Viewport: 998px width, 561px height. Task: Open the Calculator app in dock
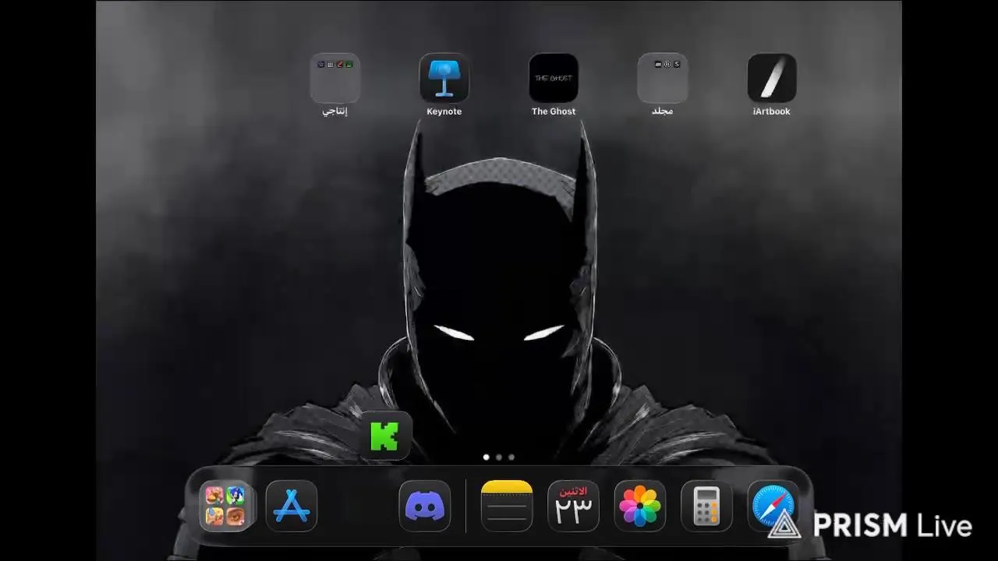(706, 506)
